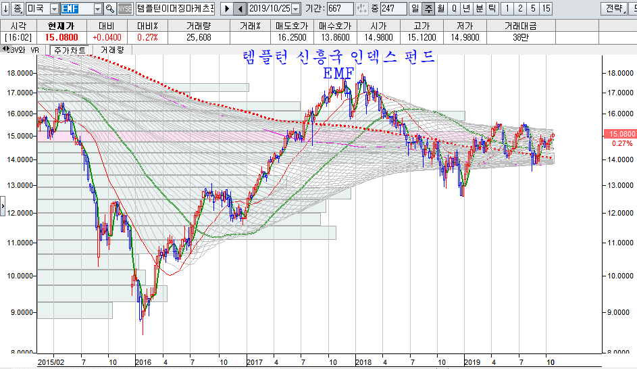
Task: Open the 2019/10/25 date picker arrow
Action: pyautogui.click(x=296, y=9)
